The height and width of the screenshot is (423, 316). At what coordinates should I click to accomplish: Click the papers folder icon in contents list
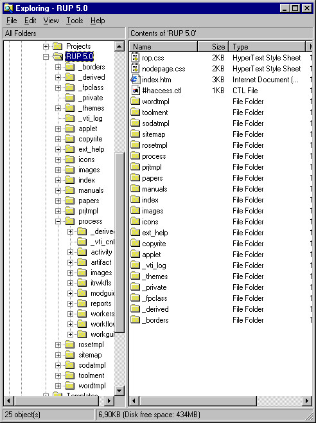click(x=136, y=177)
